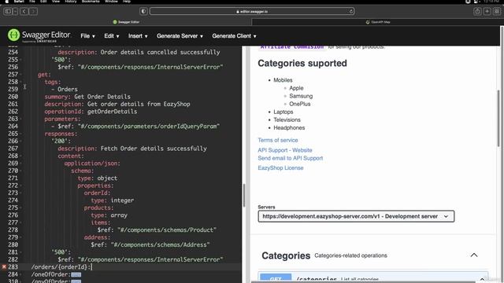The height and width of the screenshot is (283, 504).
Task: Click the application/json: line
Action: (x=92, y=164)
